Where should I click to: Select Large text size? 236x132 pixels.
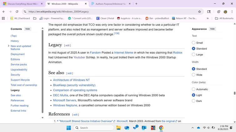tap(193, 54)
